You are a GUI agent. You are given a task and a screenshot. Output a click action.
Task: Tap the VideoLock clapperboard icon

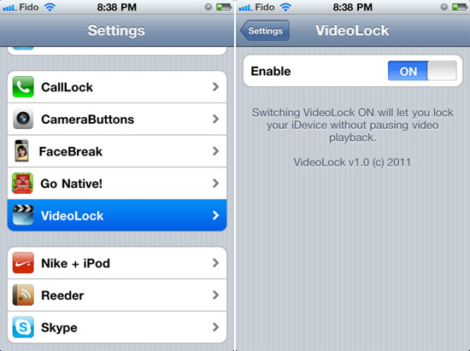[23, 215]
